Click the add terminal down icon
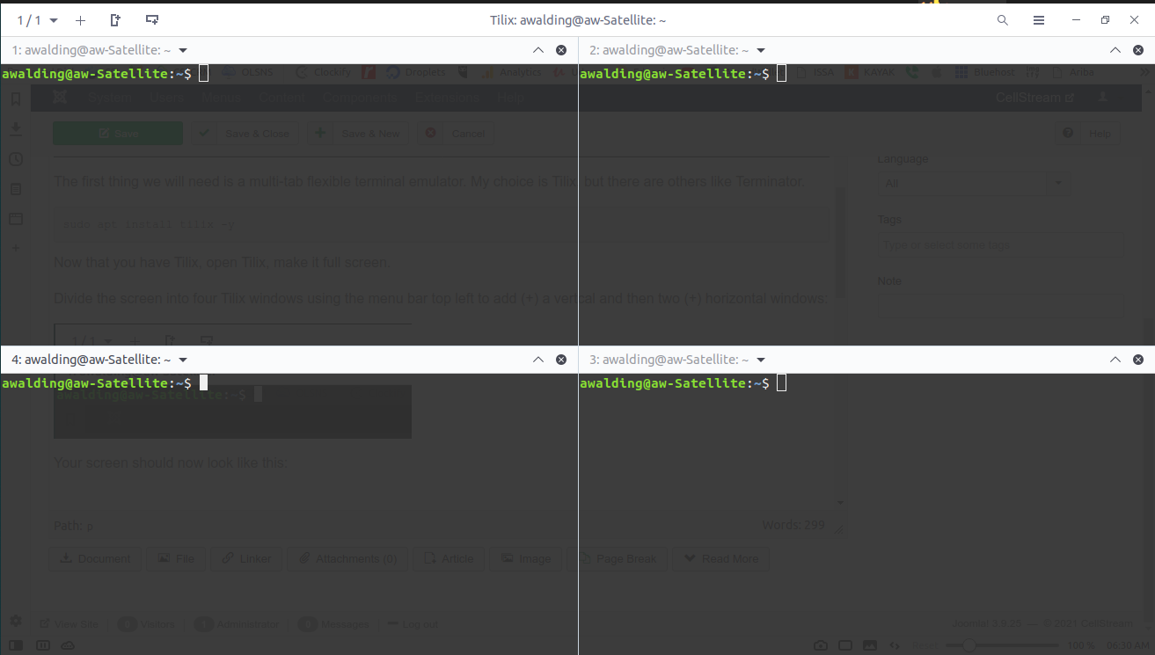1155x655 pixels. 152,20
